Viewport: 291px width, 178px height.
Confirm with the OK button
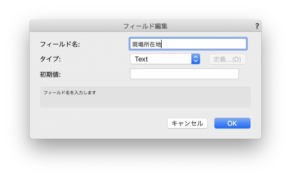(232, 123)
